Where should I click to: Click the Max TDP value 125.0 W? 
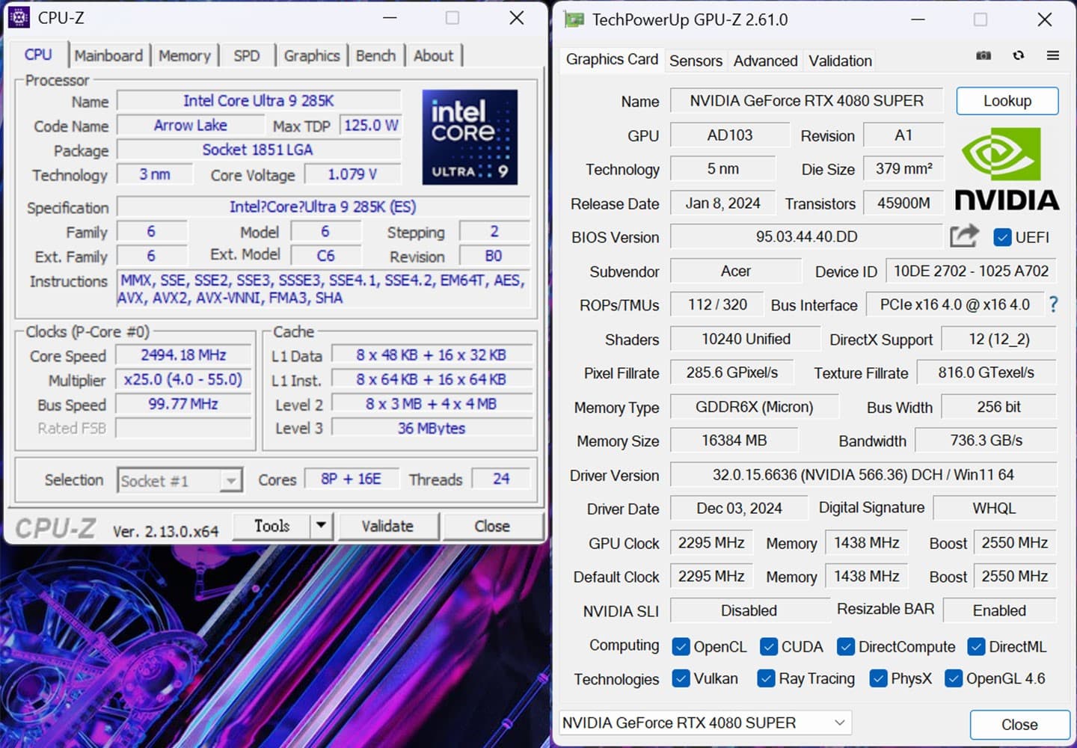tap(371, 125)
